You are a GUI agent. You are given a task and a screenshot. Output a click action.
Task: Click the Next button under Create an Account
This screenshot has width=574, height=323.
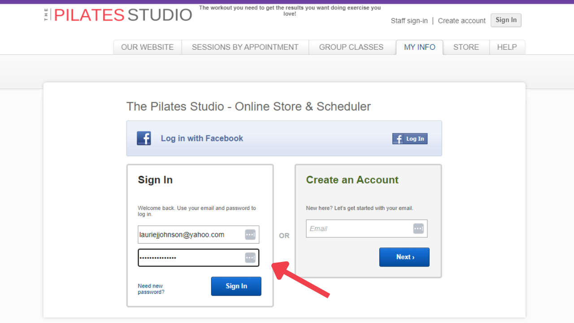pos(404,257)
